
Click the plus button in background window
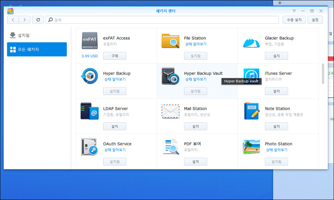280,3
